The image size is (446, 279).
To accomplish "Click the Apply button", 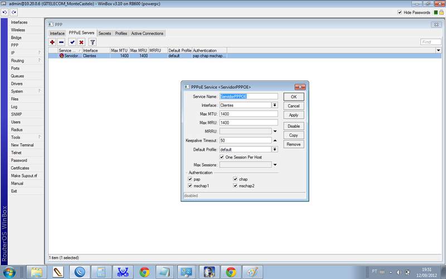I will pyautogui.click(x=294, y=115).
